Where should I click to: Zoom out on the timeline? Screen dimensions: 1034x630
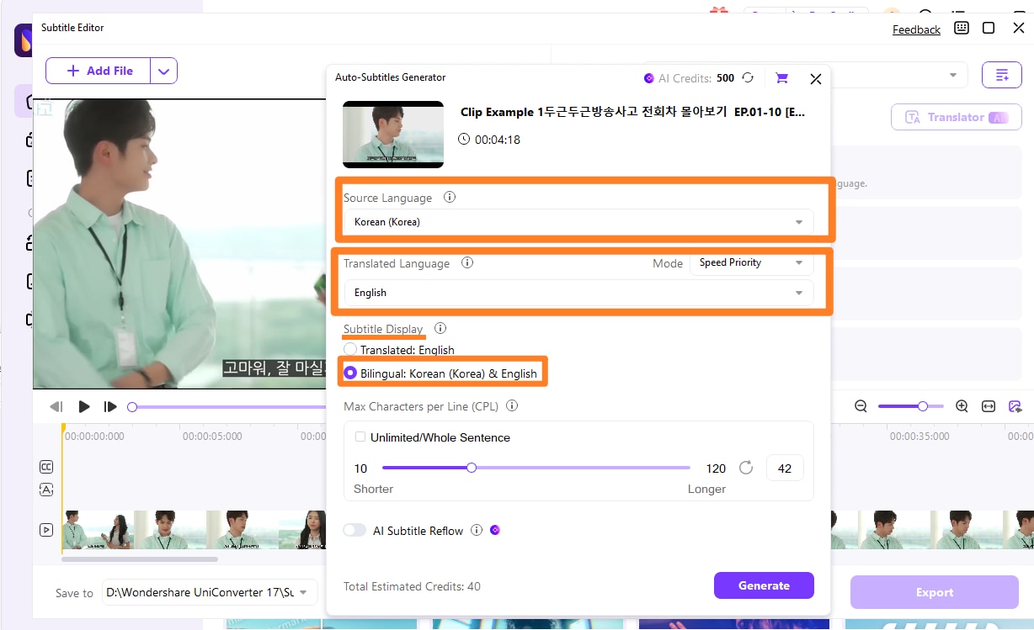pyautogui.click(x=860, y=405)
